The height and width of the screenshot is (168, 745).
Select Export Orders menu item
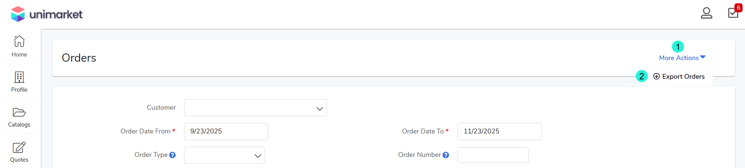[x=683, y=77]
